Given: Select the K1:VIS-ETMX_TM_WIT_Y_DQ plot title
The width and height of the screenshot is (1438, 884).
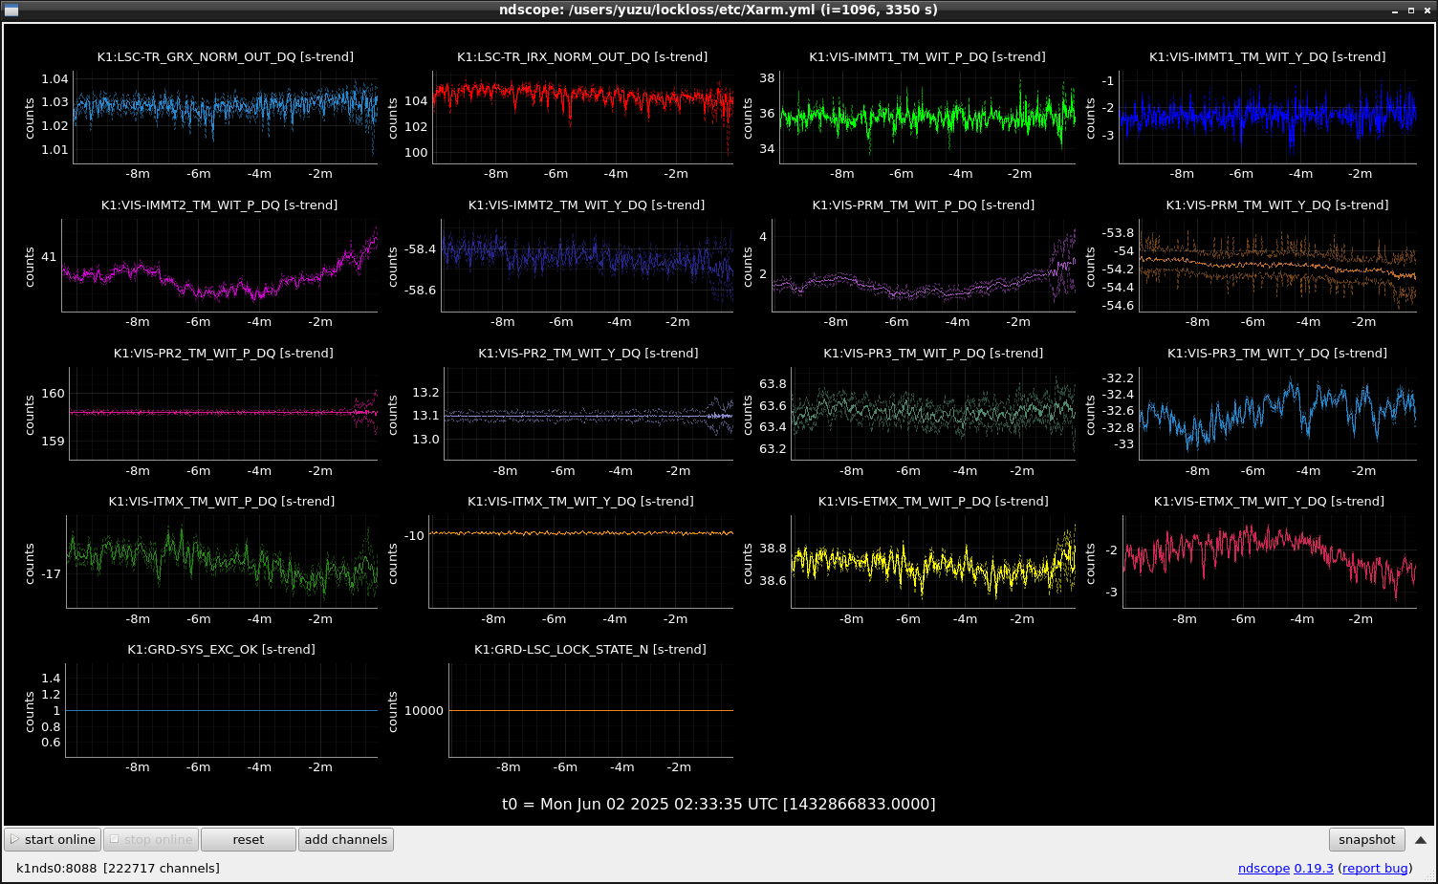Looking at the screenshot, I should coord(1269,501).
